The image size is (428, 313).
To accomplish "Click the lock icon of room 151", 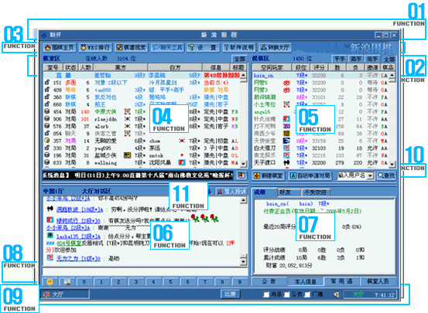I will coord(47,83).
